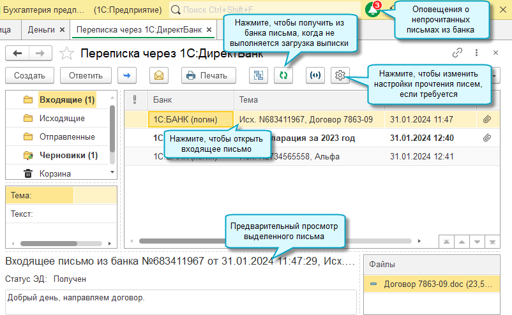Click the structure diagram toolbar icon
512x315 pixels.
point(259,75)
